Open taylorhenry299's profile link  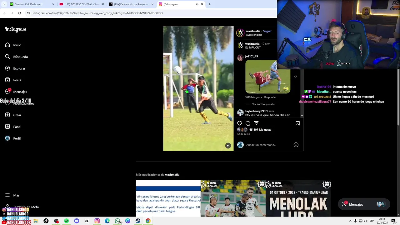[x=255, y=111]
